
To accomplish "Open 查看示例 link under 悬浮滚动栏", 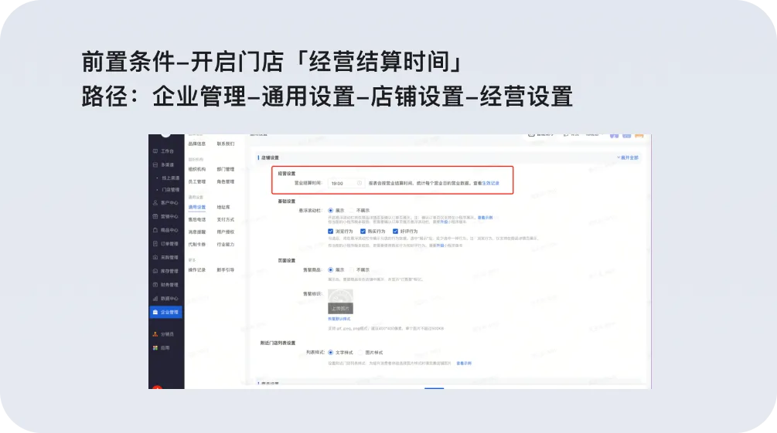I will 485,218.
